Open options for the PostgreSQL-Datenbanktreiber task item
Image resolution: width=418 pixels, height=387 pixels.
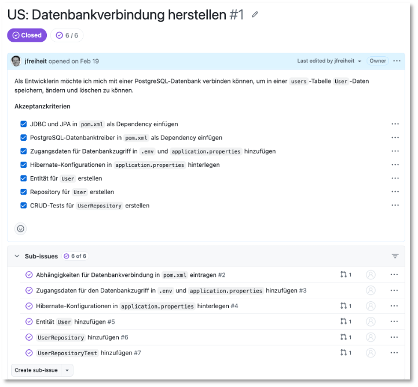(x=395, y=137)
